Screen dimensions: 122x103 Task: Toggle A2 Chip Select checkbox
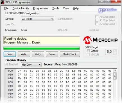(x=97, y=24)
